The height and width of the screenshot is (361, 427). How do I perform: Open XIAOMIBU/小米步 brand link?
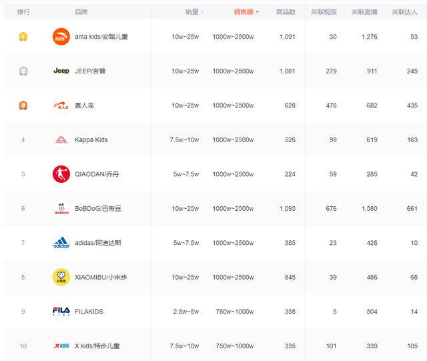click(101, 277)
